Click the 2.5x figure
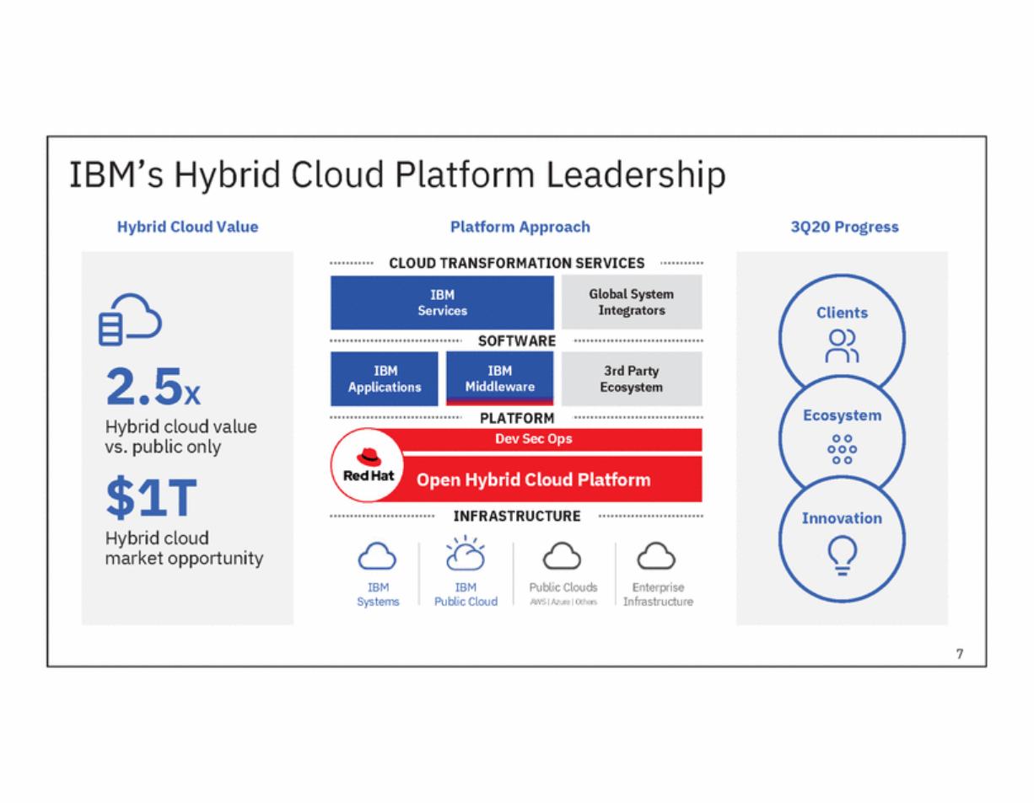 tap(153, 388)
